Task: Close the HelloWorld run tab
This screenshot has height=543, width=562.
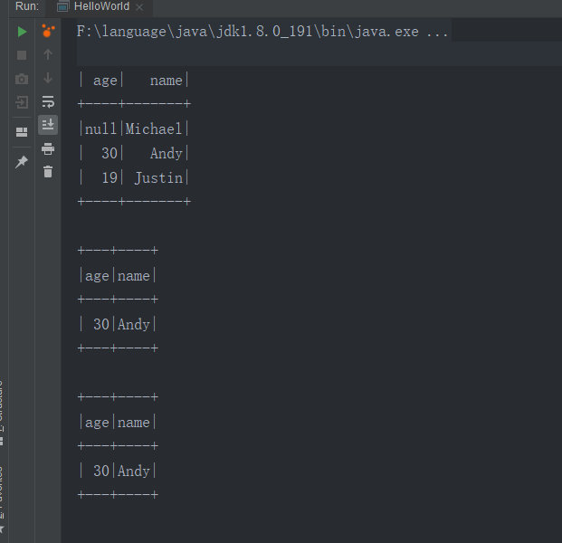Action: tap(139, 7)
